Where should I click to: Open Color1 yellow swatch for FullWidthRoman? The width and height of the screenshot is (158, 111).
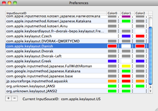click(x=126, y=66)
